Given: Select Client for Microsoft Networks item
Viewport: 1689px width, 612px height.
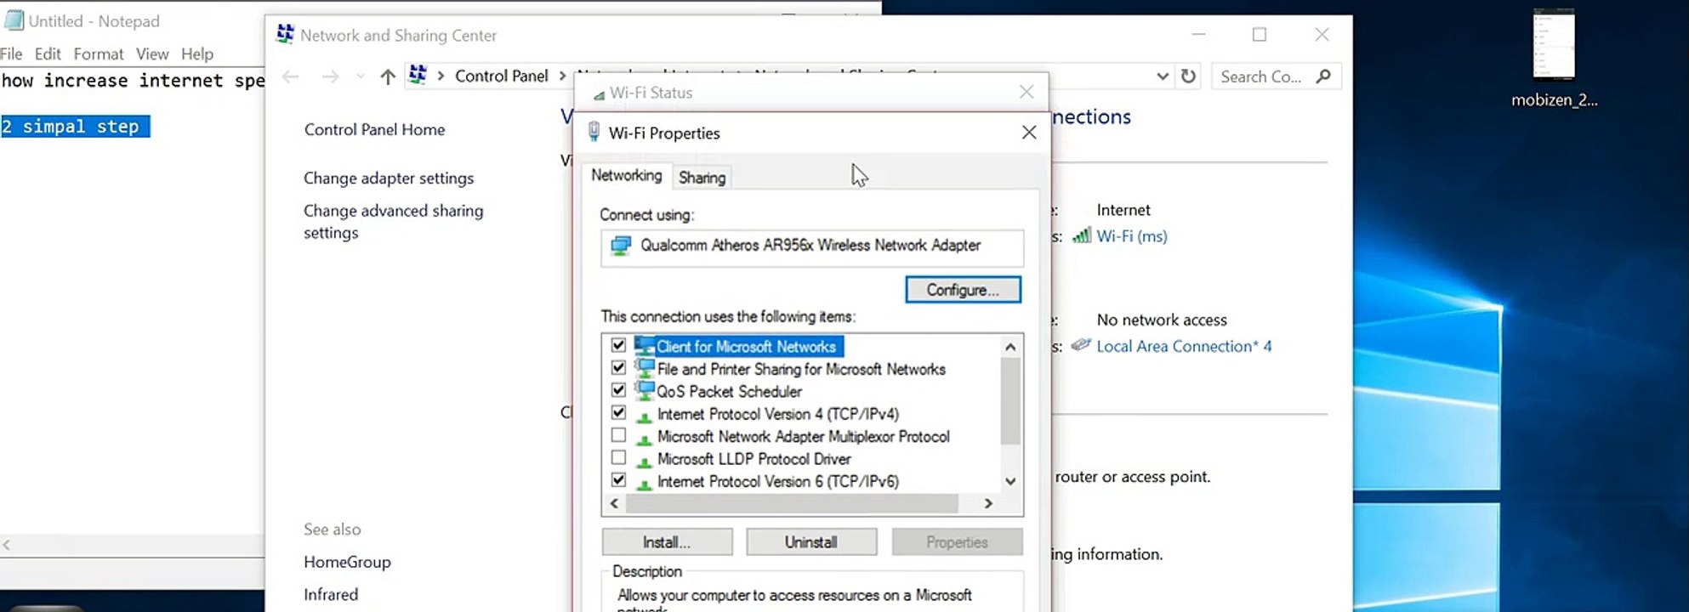Looking at the screenshot, I should click(x=747, y=346).
